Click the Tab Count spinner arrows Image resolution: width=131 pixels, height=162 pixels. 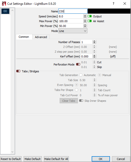(94, 90)
